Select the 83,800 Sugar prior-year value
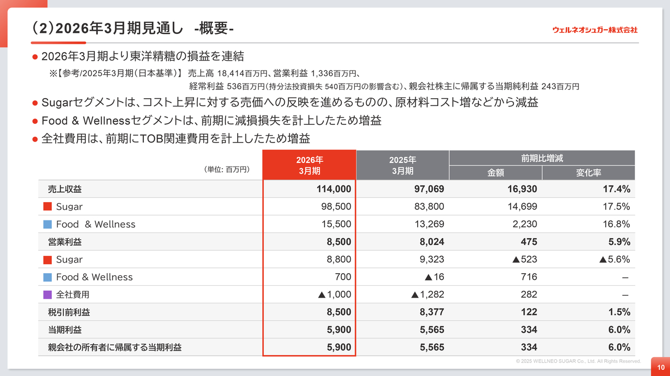This screenshot has width=670, height=376. coord(429,207)
